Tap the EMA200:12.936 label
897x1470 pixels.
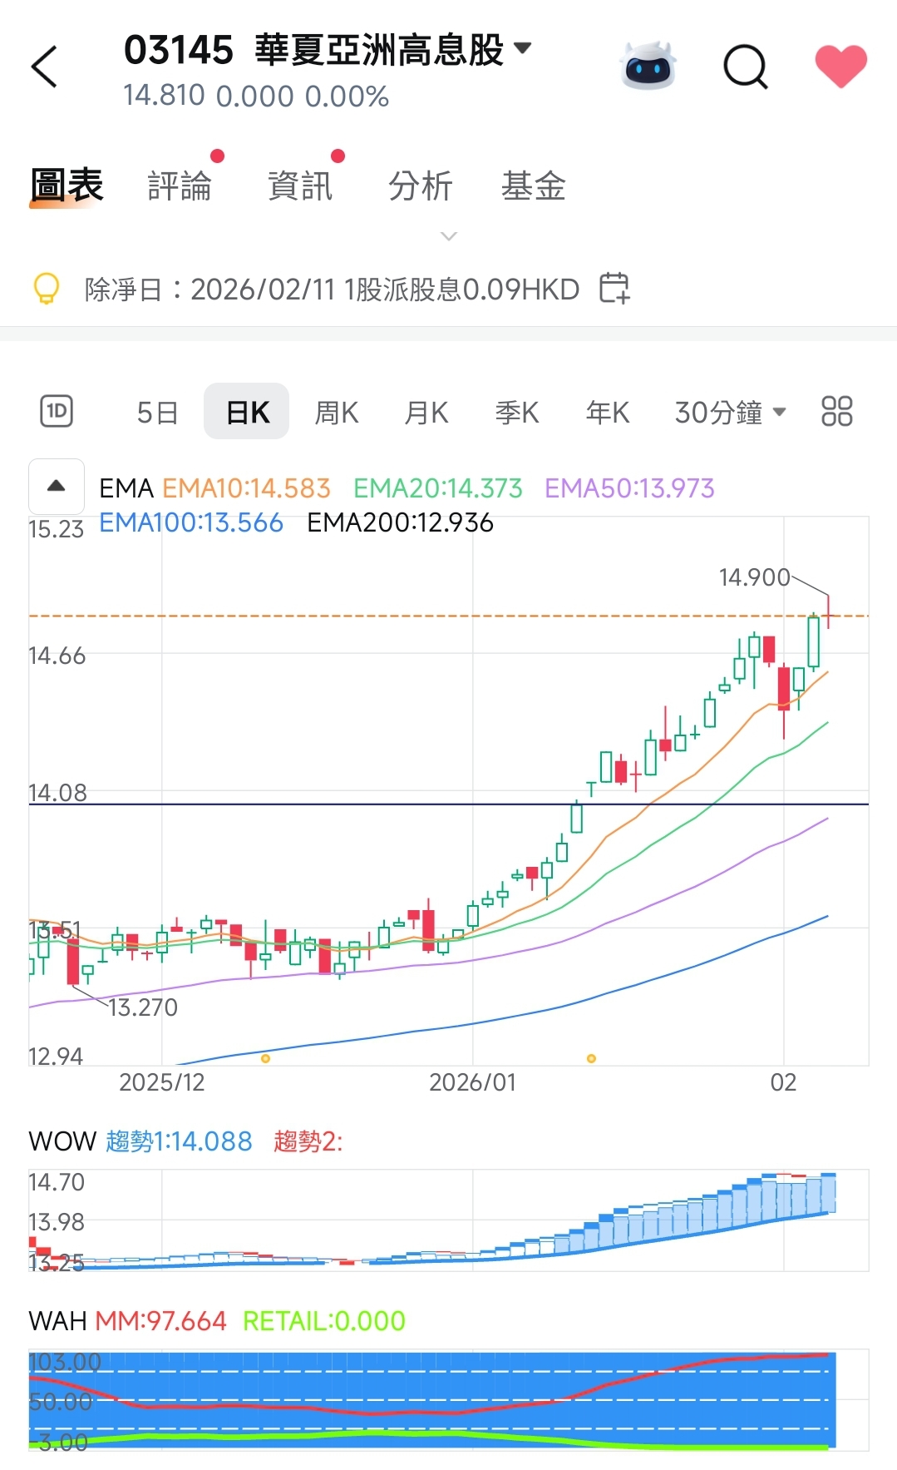coord(400,522)
